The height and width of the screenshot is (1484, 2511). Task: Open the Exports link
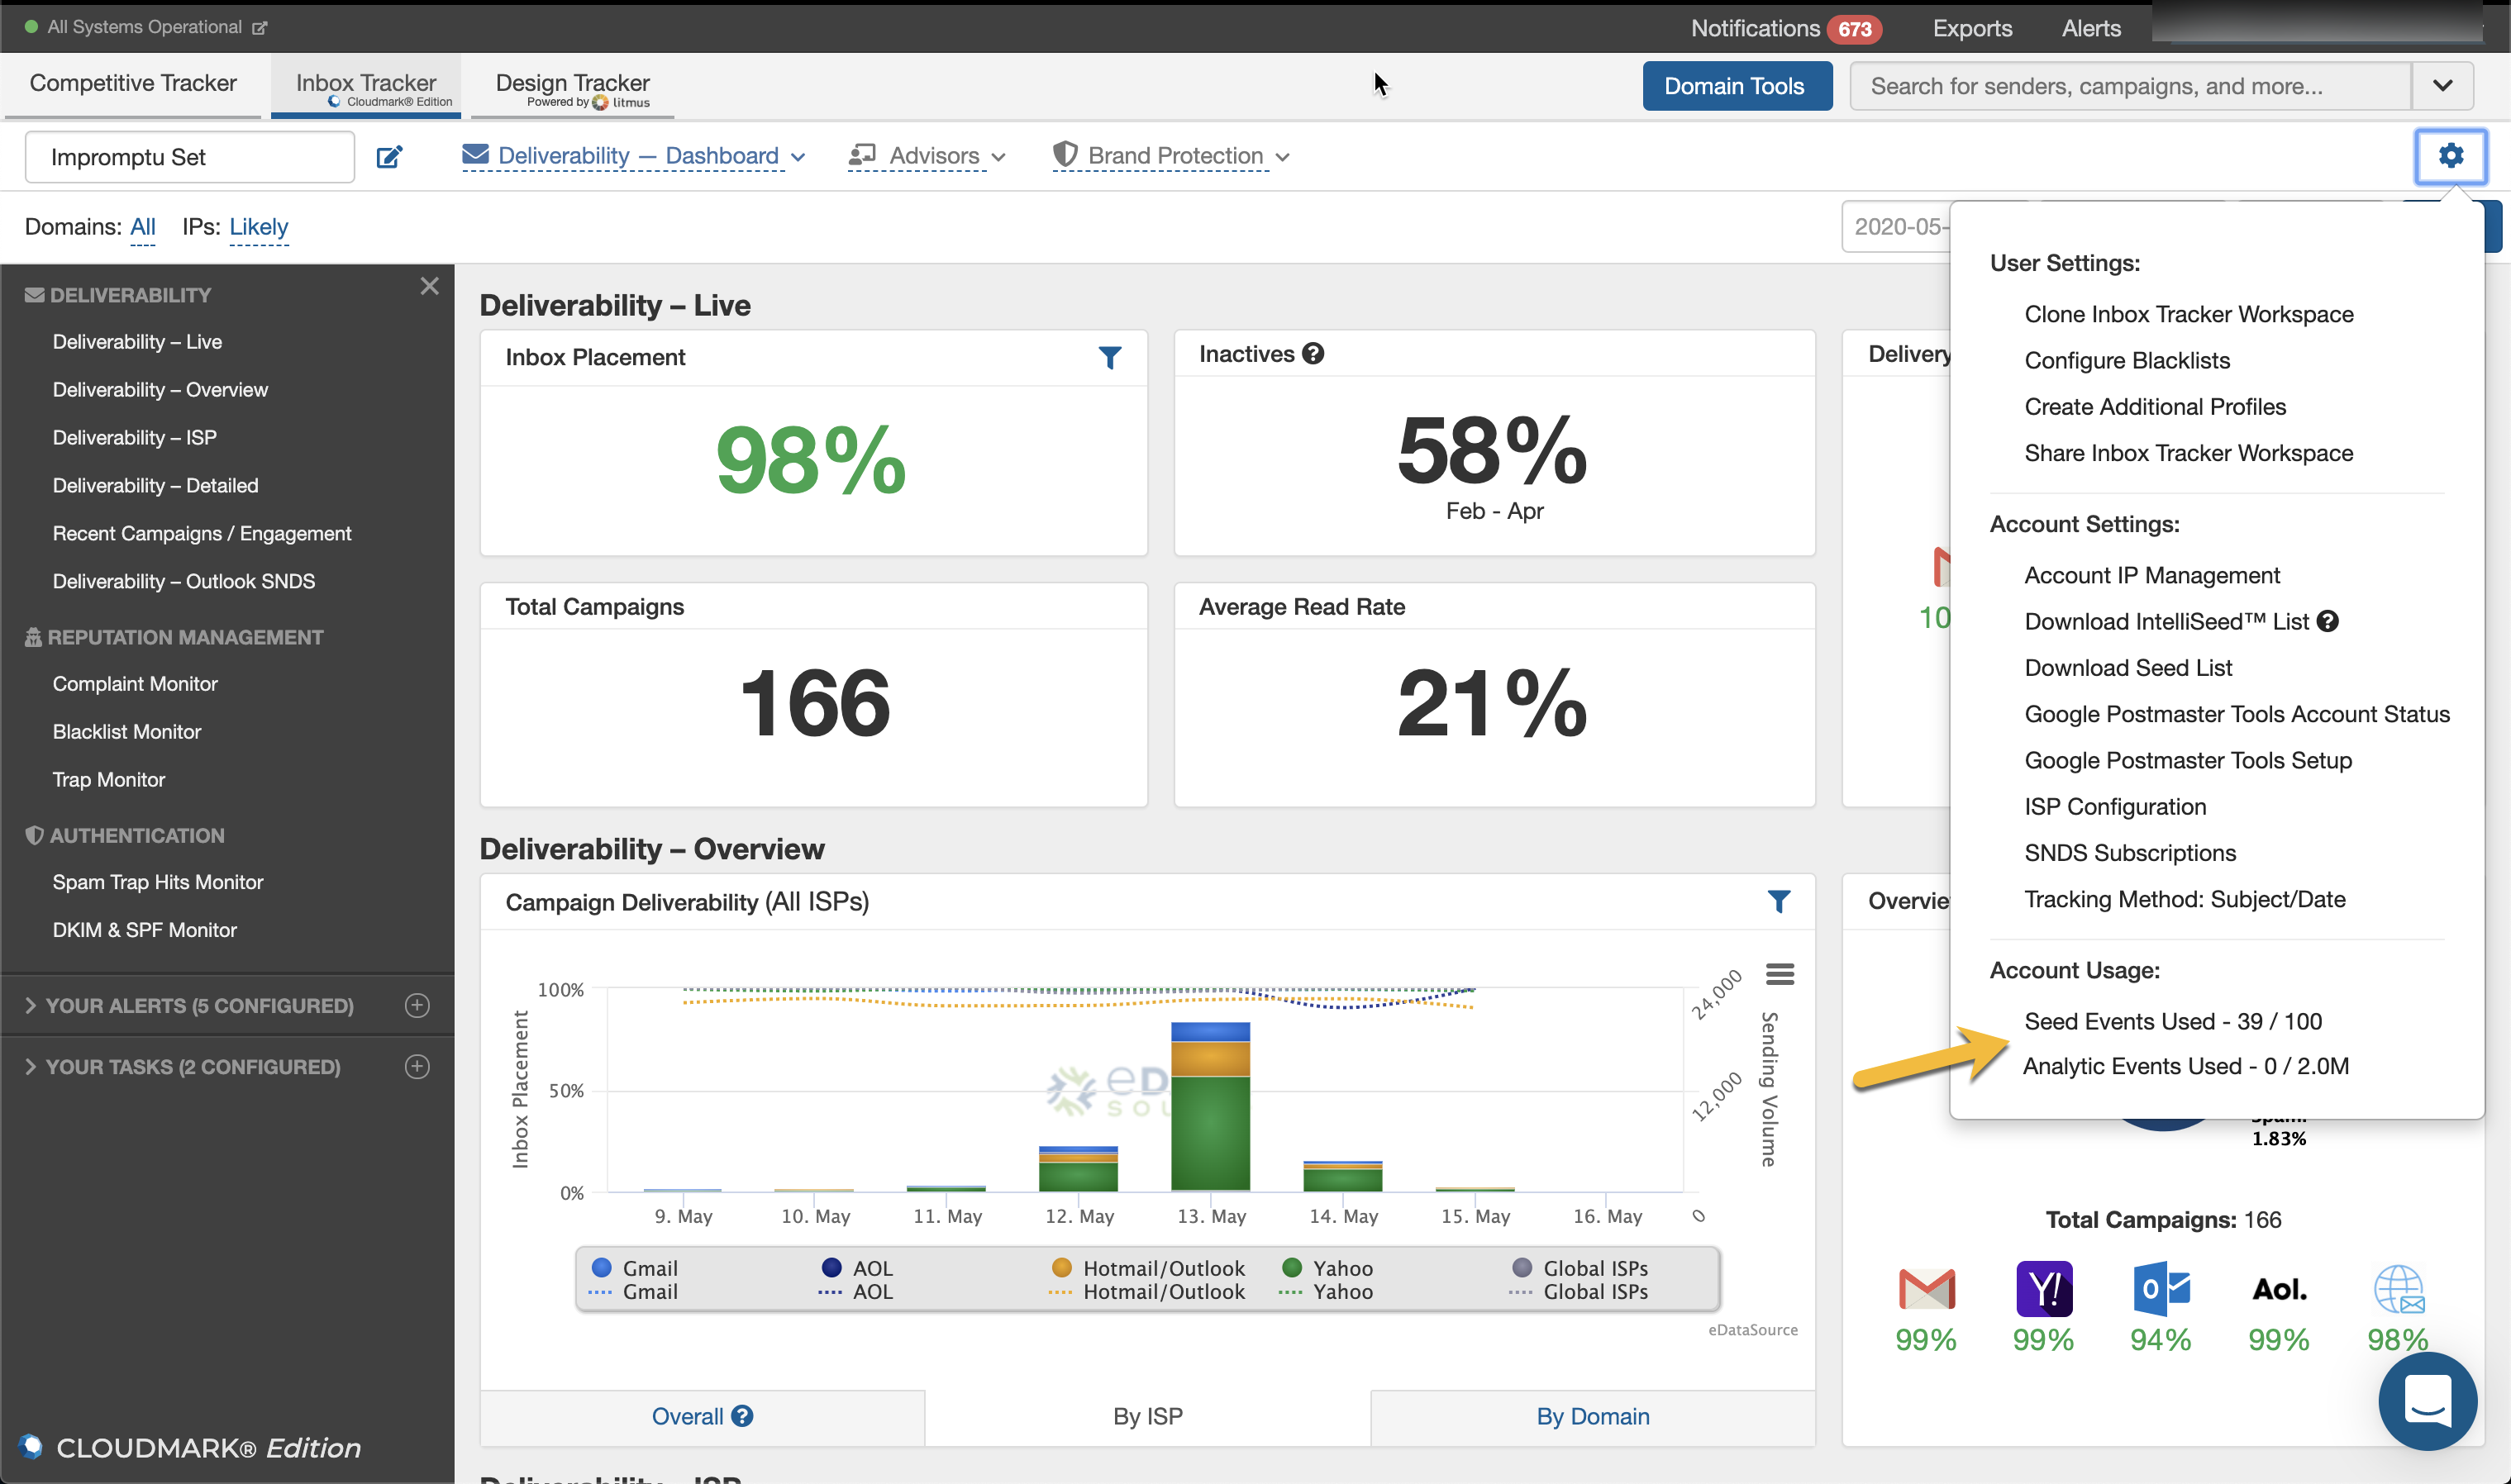click(1972, 28)
